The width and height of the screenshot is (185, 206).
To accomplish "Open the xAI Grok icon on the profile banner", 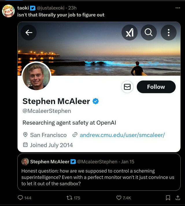I will (129, 32).
